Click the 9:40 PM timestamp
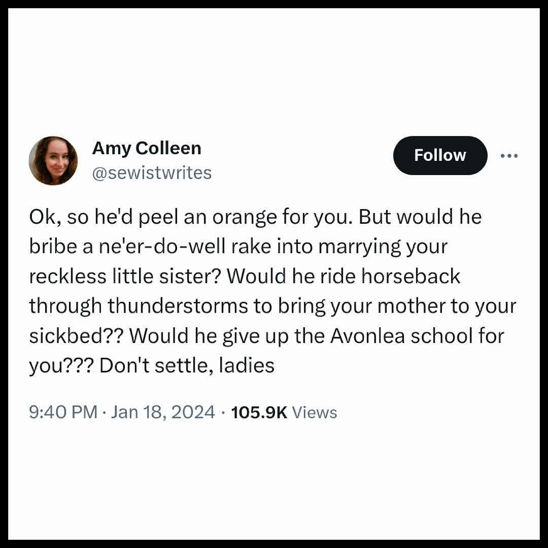Viewport: 548px width, 548px height. click(x=63, y=412)
